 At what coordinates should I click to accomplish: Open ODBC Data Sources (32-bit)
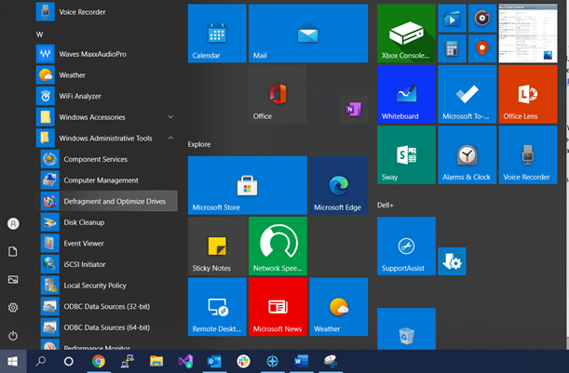pyautogui.click(x=109, y=306)
